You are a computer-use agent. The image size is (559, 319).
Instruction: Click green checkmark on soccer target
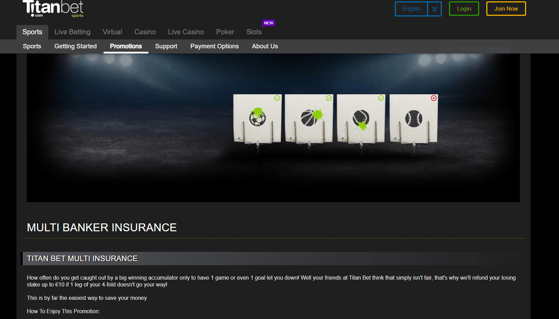pyautogui.click(x=277, y=98)
